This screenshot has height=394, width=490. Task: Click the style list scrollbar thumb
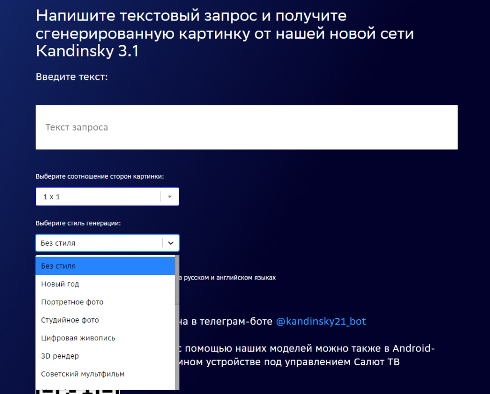pyautogui.click(x=177, y=280)
